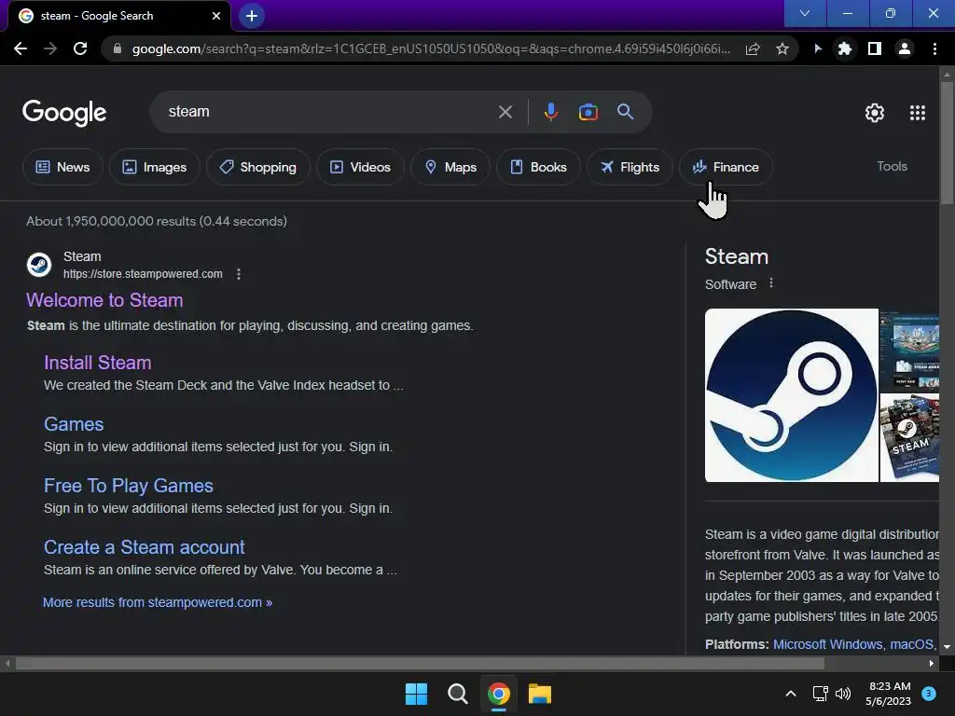Viewport: 955px width, 716px height.
Task: Click the magnifier search submit icon
Action: [x=625, y=112]
